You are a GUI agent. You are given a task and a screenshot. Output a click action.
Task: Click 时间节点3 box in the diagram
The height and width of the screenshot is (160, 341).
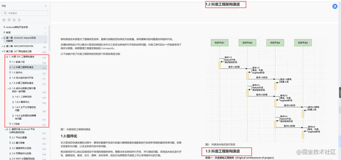(275, 43)
